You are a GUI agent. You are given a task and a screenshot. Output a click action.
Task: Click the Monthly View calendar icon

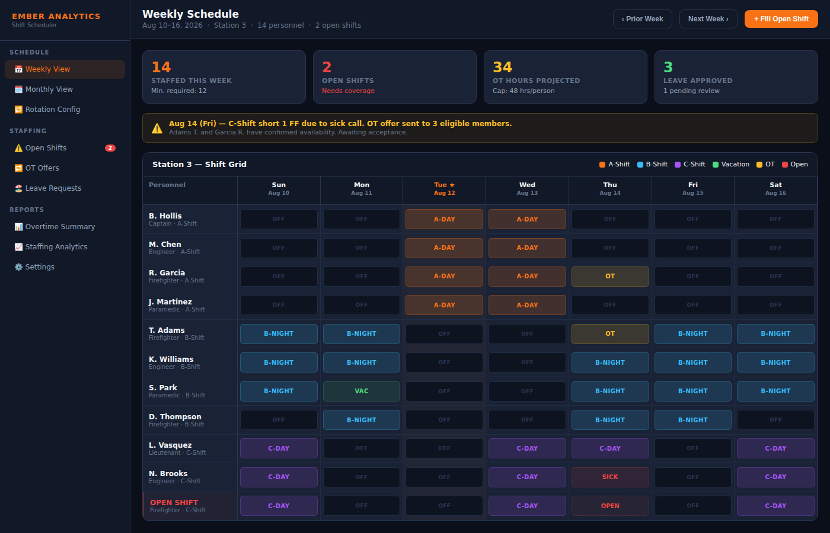(x=18, y=89)
